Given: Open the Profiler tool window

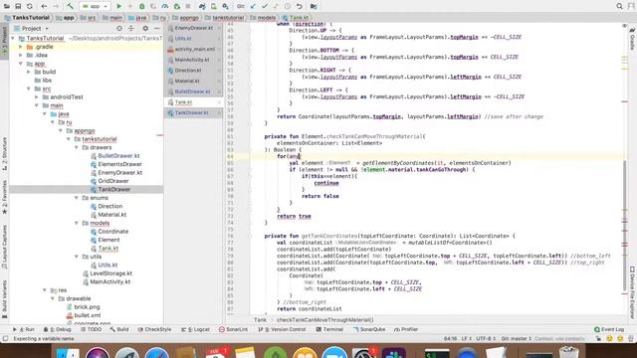Looking at the screenshot, I should point(406,329).
